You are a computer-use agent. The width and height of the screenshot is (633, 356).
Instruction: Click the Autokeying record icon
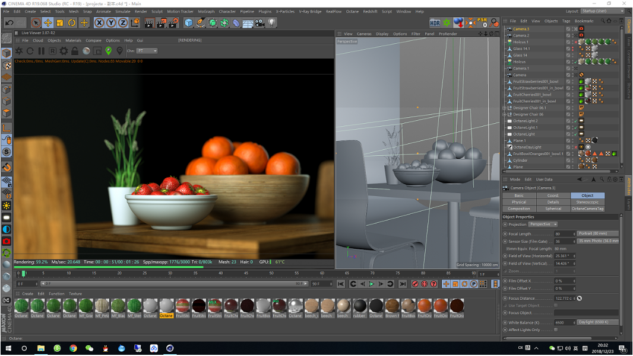[x=425, y=284]
